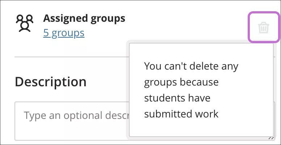The height and width of the screenshot is (145, 281).
Task: Click the three-person group symbol
Action: coord(25,24)
